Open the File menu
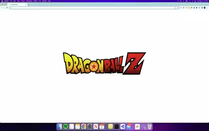The width and height of the screenshot is (209, 131). [x=11, y=1]
